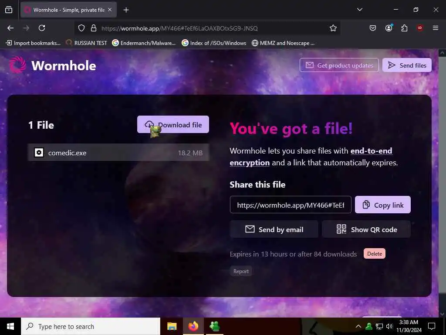
Task: Click the scrollbar up arrow
Action: click(442, 53)
